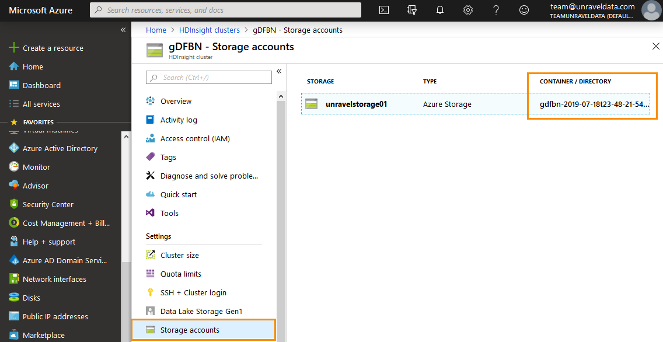Screen dimensions: 663x342
Task: Click the Azure Storage type cell
Action: pyautogui.click(x=447, y=104)
